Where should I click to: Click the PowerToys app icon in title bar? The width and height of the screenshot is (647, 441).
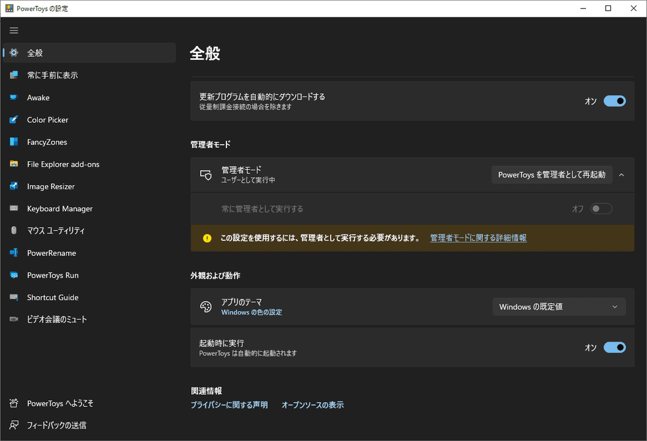9,8
